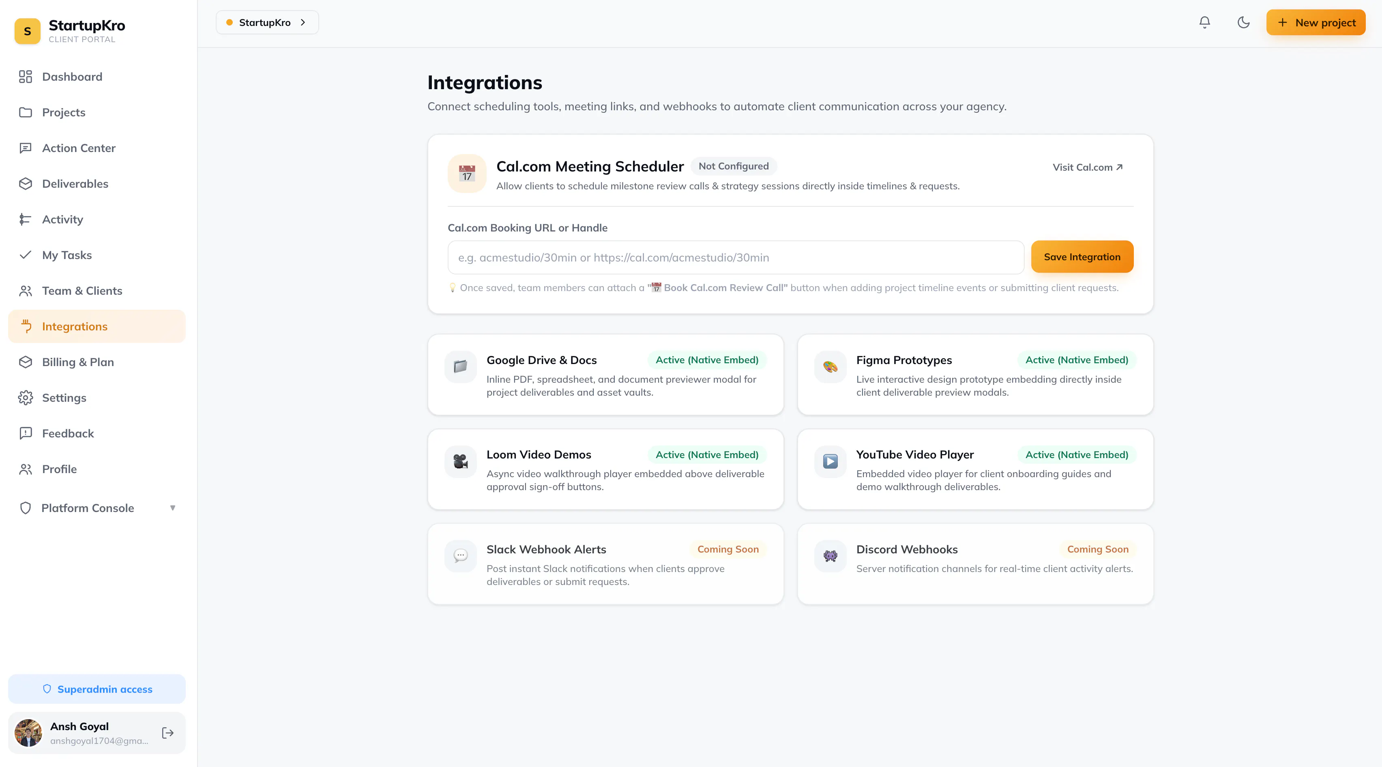1382x767 pixels.
Task: Click the Ansh Goyal account name
Action: point(79,726)
